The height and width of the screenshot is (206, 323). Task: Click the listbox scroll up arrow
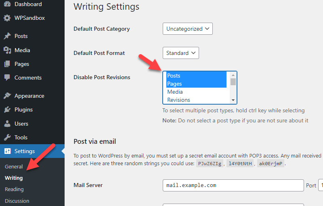coord(233,75)
